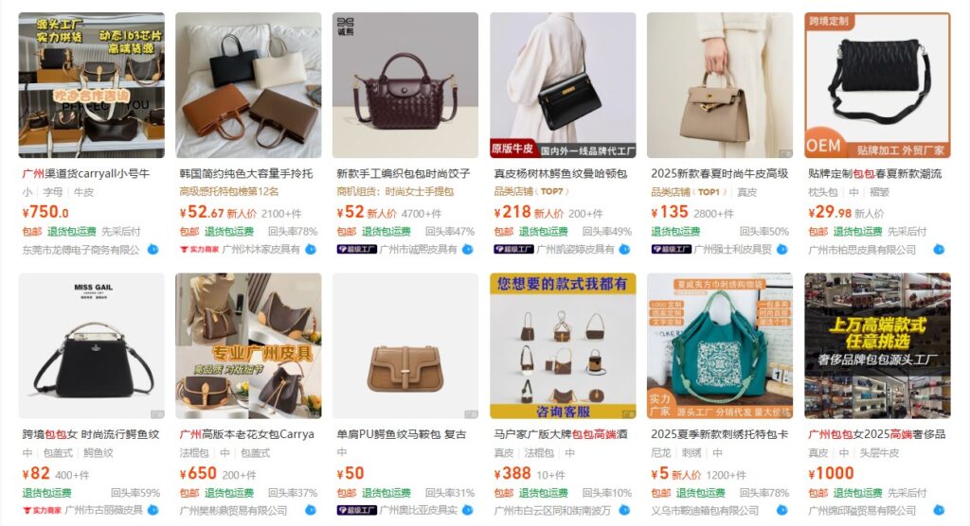
Task: Open chat icon next to 广州沐沐家皮具 shop
Action: tap(311, 250)
